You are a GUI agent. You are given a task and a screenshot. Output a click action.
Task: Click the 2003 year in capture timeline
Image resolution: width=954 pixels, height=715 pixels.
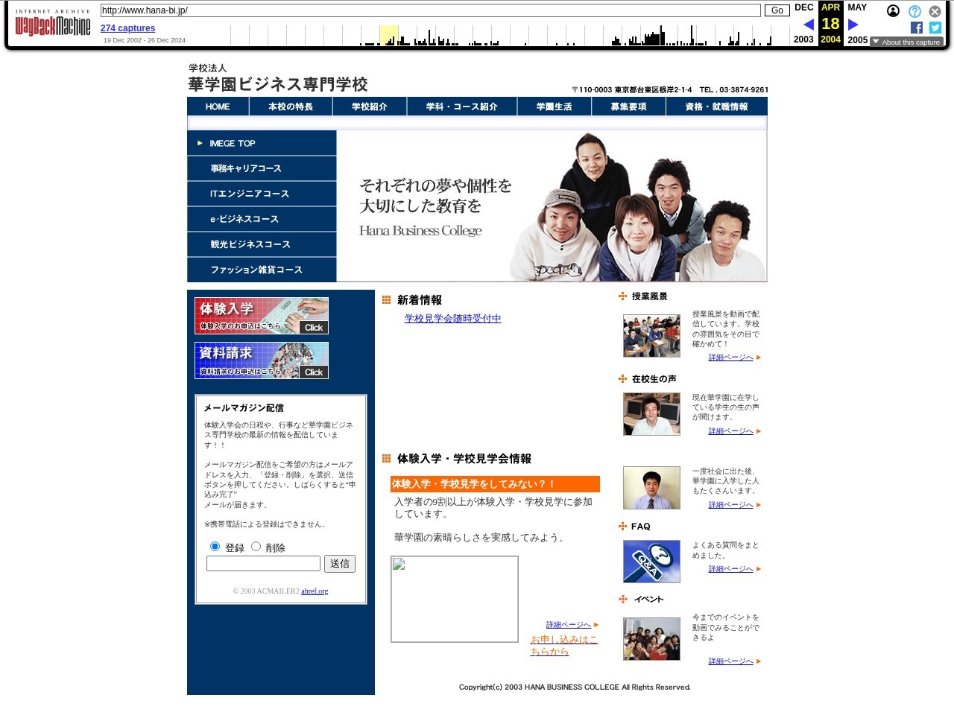click(803, 39)
